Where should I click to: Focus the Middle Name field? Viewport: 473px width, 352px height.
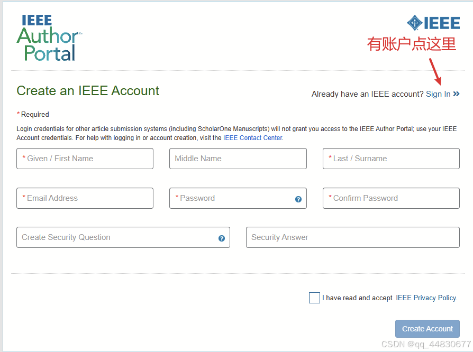coord(238,159)
